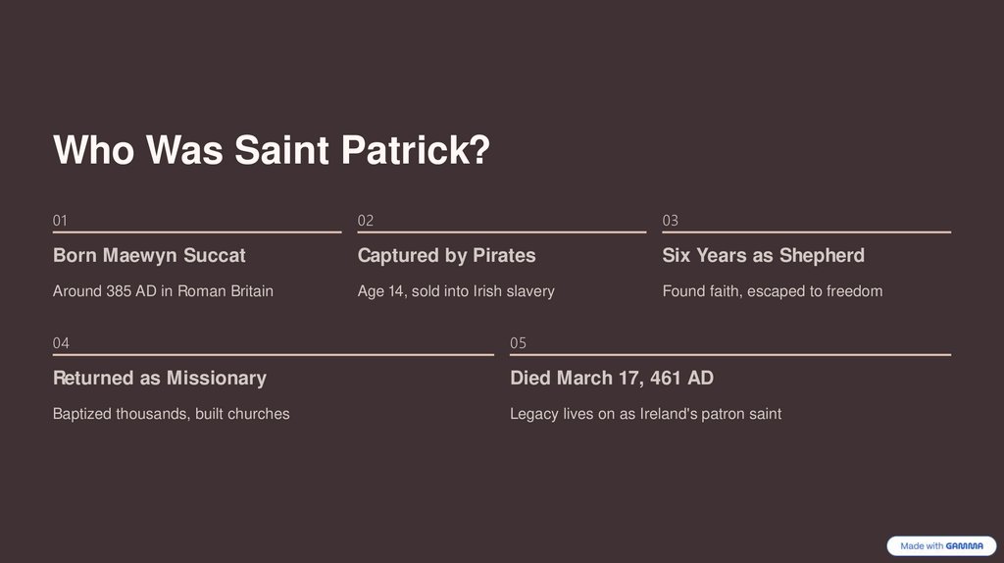Select the "Died March 17, 461 AD" heading
This screenshot has height=563, width=1004.
click(x=612, y=379)
